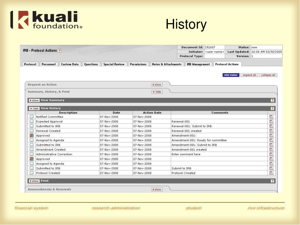Screen dimensions: 300x225
Task: Open notes icon of Amendment-001: Ready for committee row
Action: pos(271,140)
